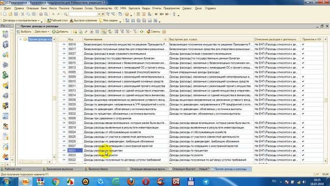Open the Зарплата menu
The width and height of the screenshot is (330, 186).
pyautogui.click(x=134, y=8)
